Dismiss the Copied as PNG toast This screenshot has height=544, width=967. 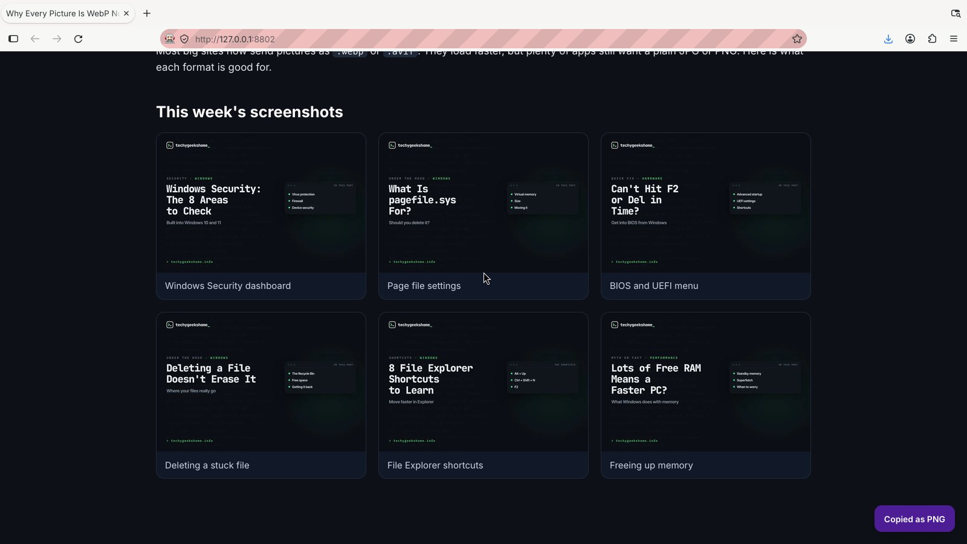click(914, 519)
